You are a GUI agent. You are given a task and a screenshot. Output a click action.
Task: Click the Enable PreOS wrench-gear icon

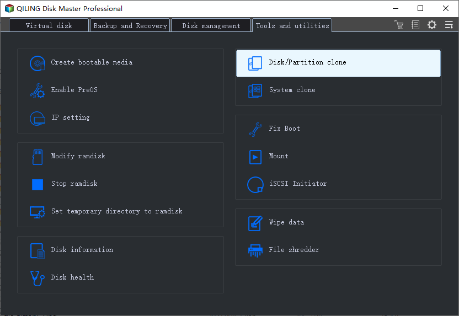(x=38, y=90)
